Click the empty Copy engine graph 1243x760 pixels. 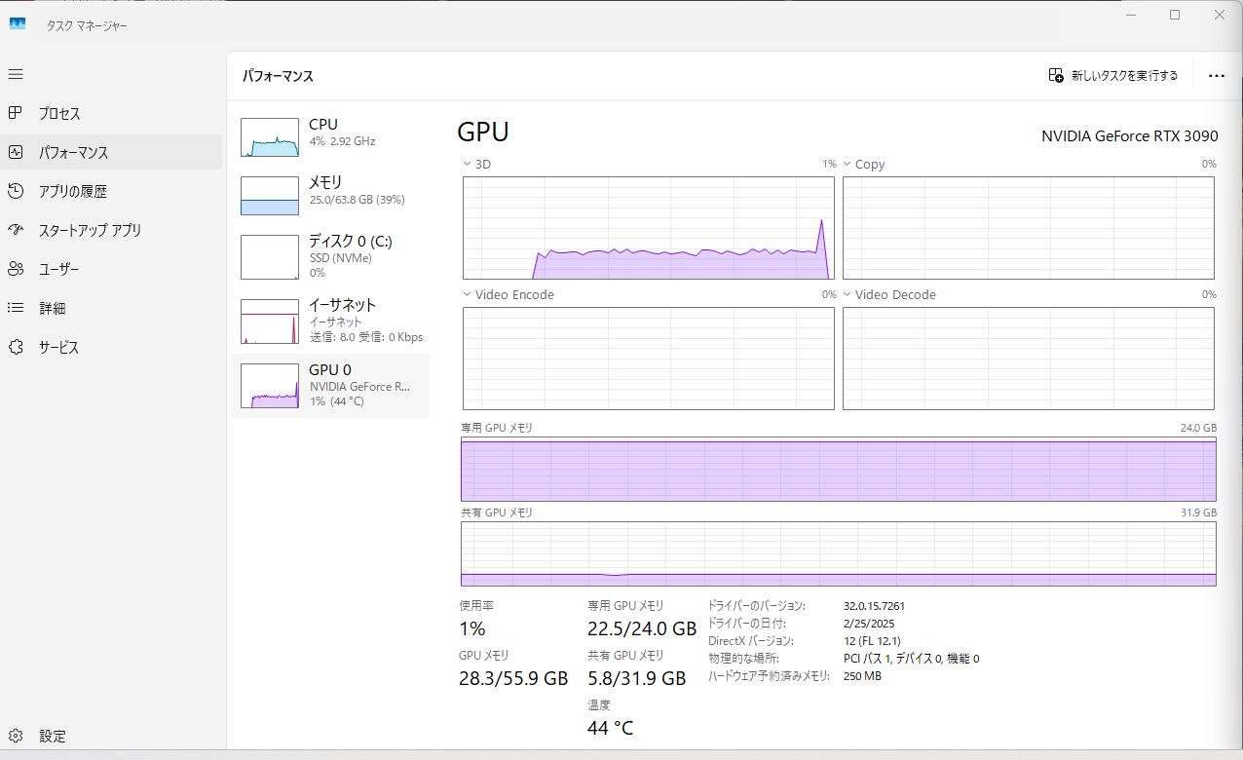1029,228
